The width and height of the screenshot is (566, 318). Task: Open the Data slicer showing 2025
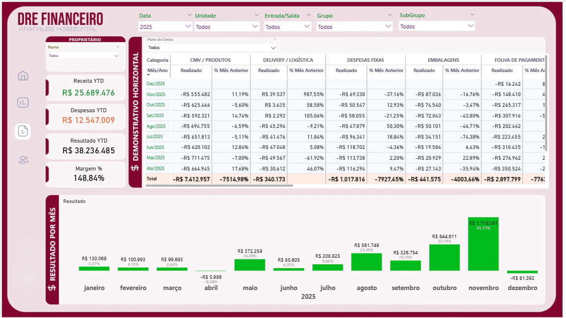[165, 26]
